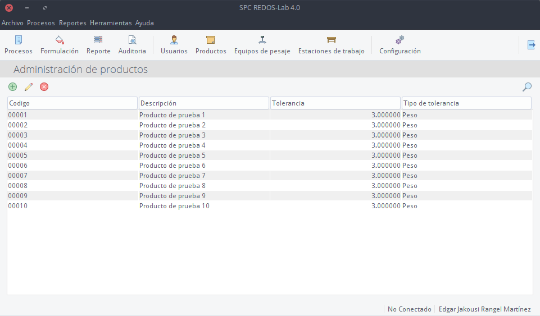Click the No Conectado status
This screenshot has height=316, width=540.
click(x=410, y=309)
